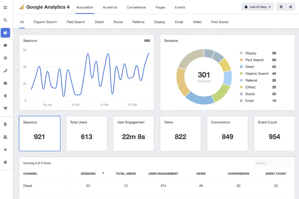The width and height of the screenshot is (299, 199).
Task: Click the plug integrations sidebar icon
Action: (5, 150)
